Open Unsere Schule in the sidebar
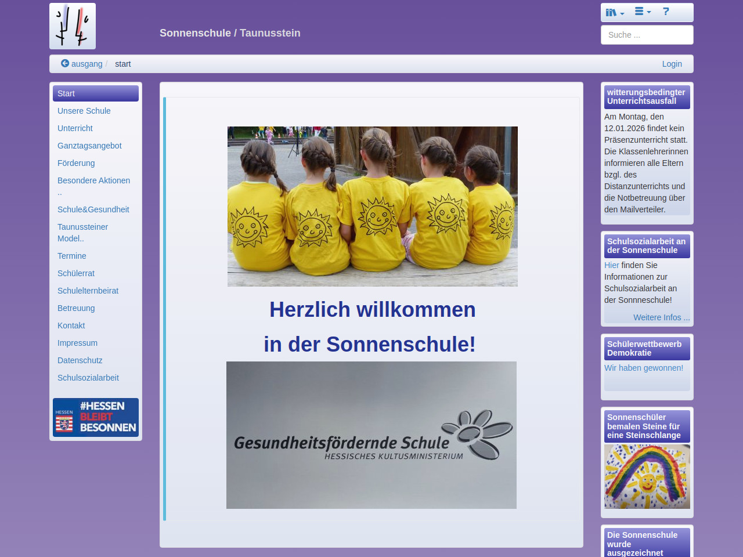 [x=84, y=111]
